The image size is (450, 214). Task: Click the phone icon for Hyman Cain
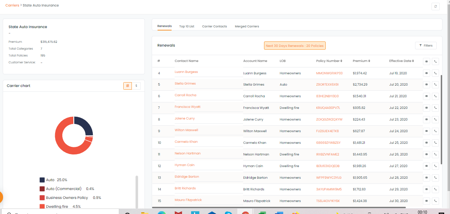pos(435,166)
